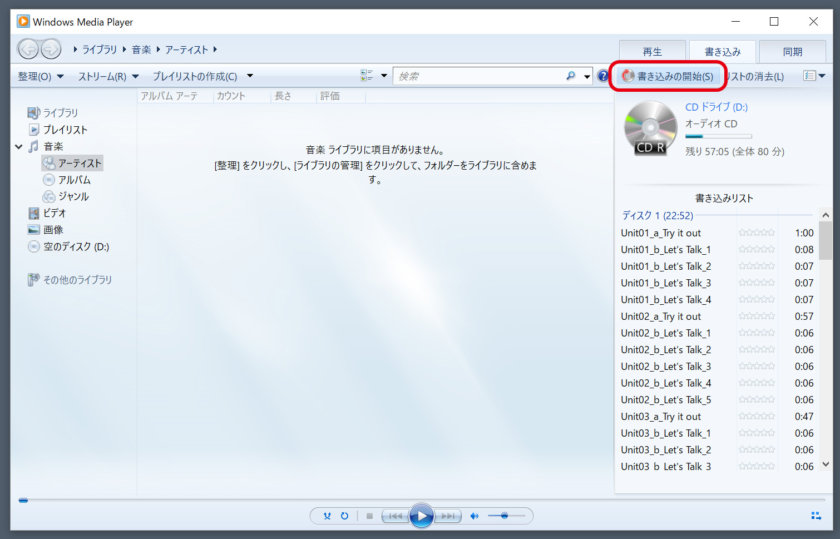Viewport: 840px width, 539px height.
Task: Click プレイリストの作成(C)
Action: pyautogui.click(x=195, y=76)
